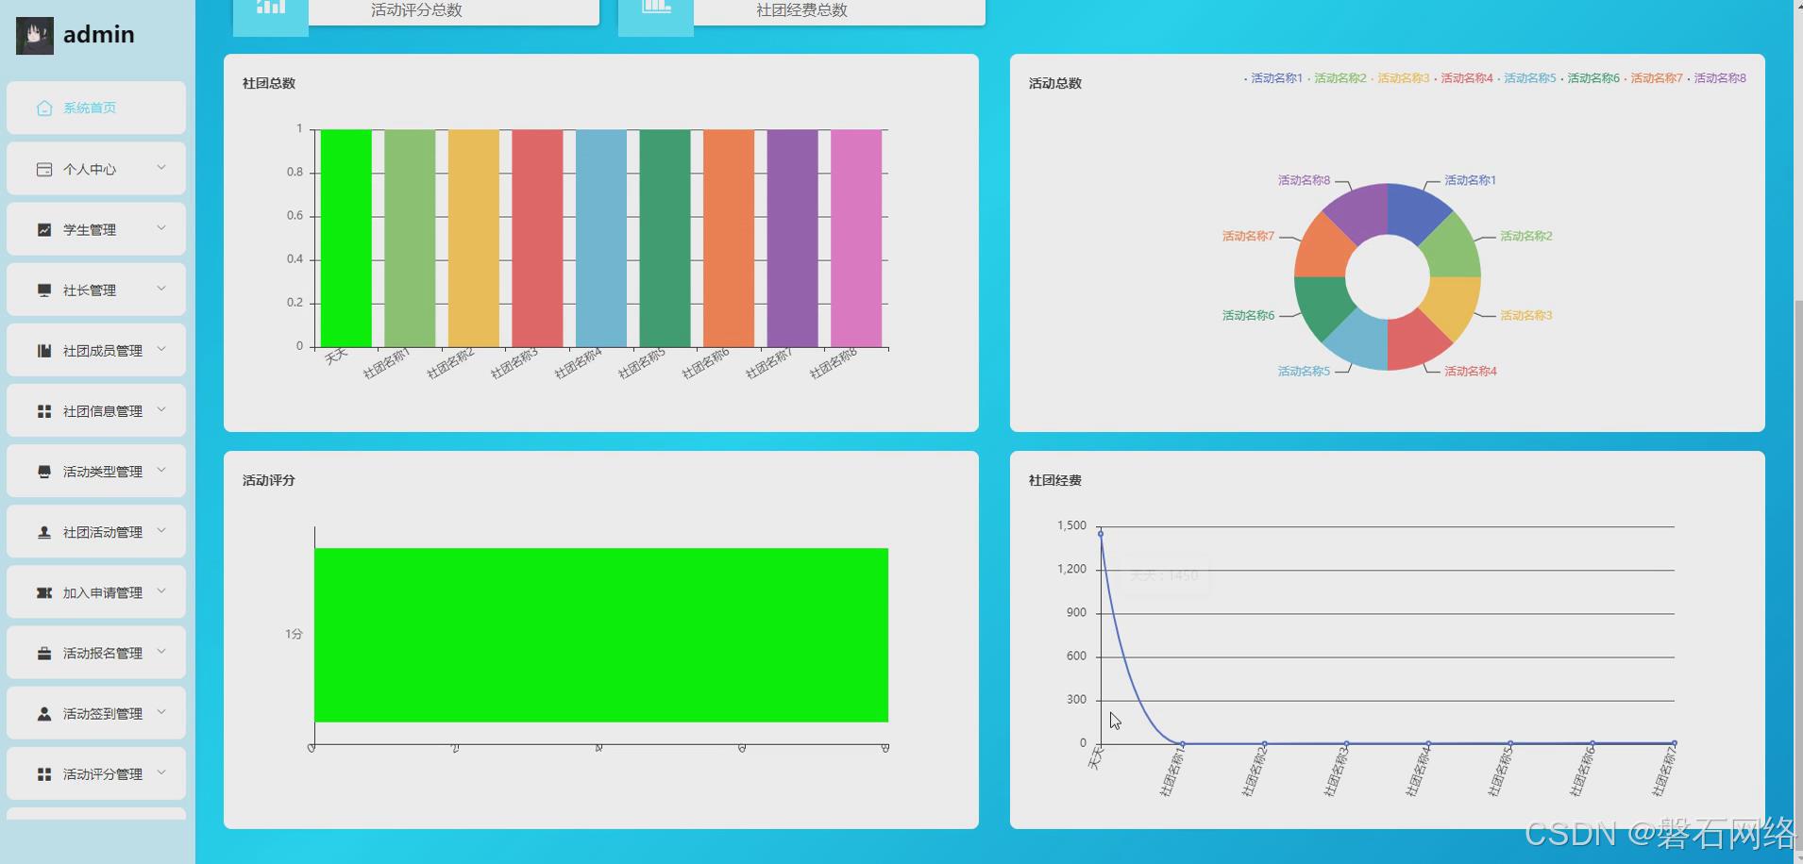Toggle 活动名称4 legend entry
This screenshot has width=1803, height=864.
[x=1463, y=78]
